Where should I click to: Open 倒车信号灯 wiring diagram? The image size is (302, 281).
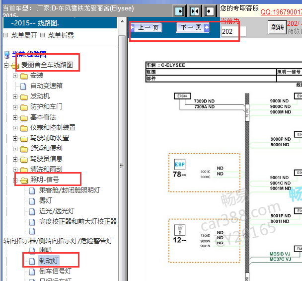pos(55,271)
